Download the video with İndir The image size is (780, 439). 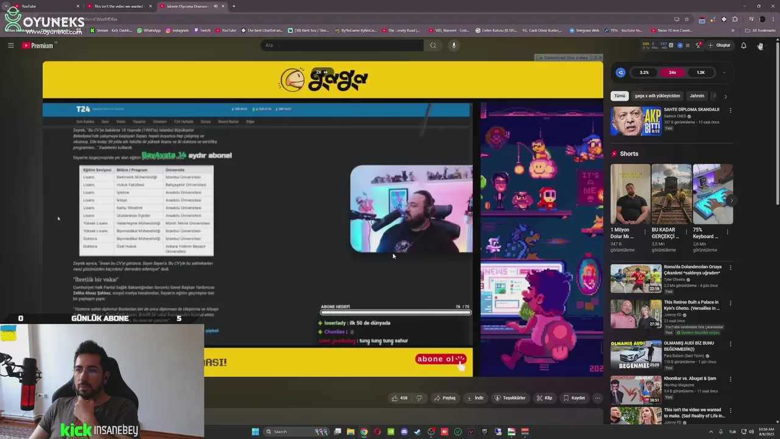point(475,398)
